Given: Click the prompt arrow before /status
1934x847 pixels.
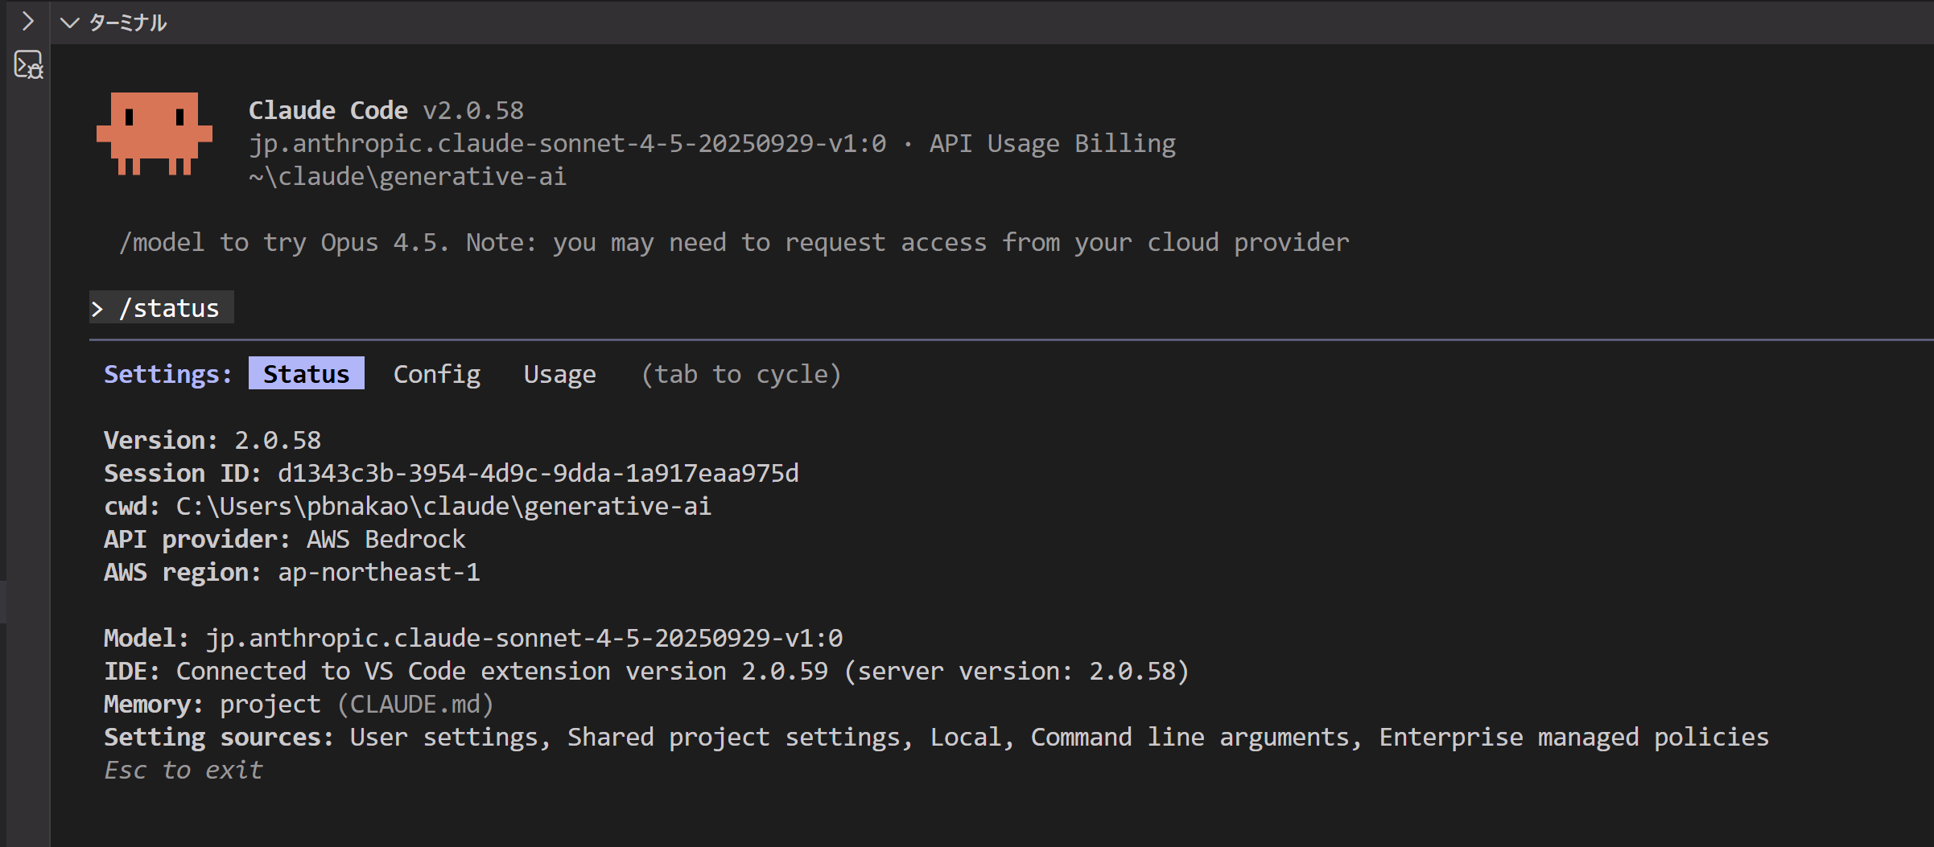Looking at the screenshot, I should pos(97,309).
